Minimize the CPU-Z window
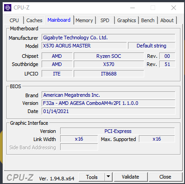The height and width of the screenshot is (184, 185). 133,8
